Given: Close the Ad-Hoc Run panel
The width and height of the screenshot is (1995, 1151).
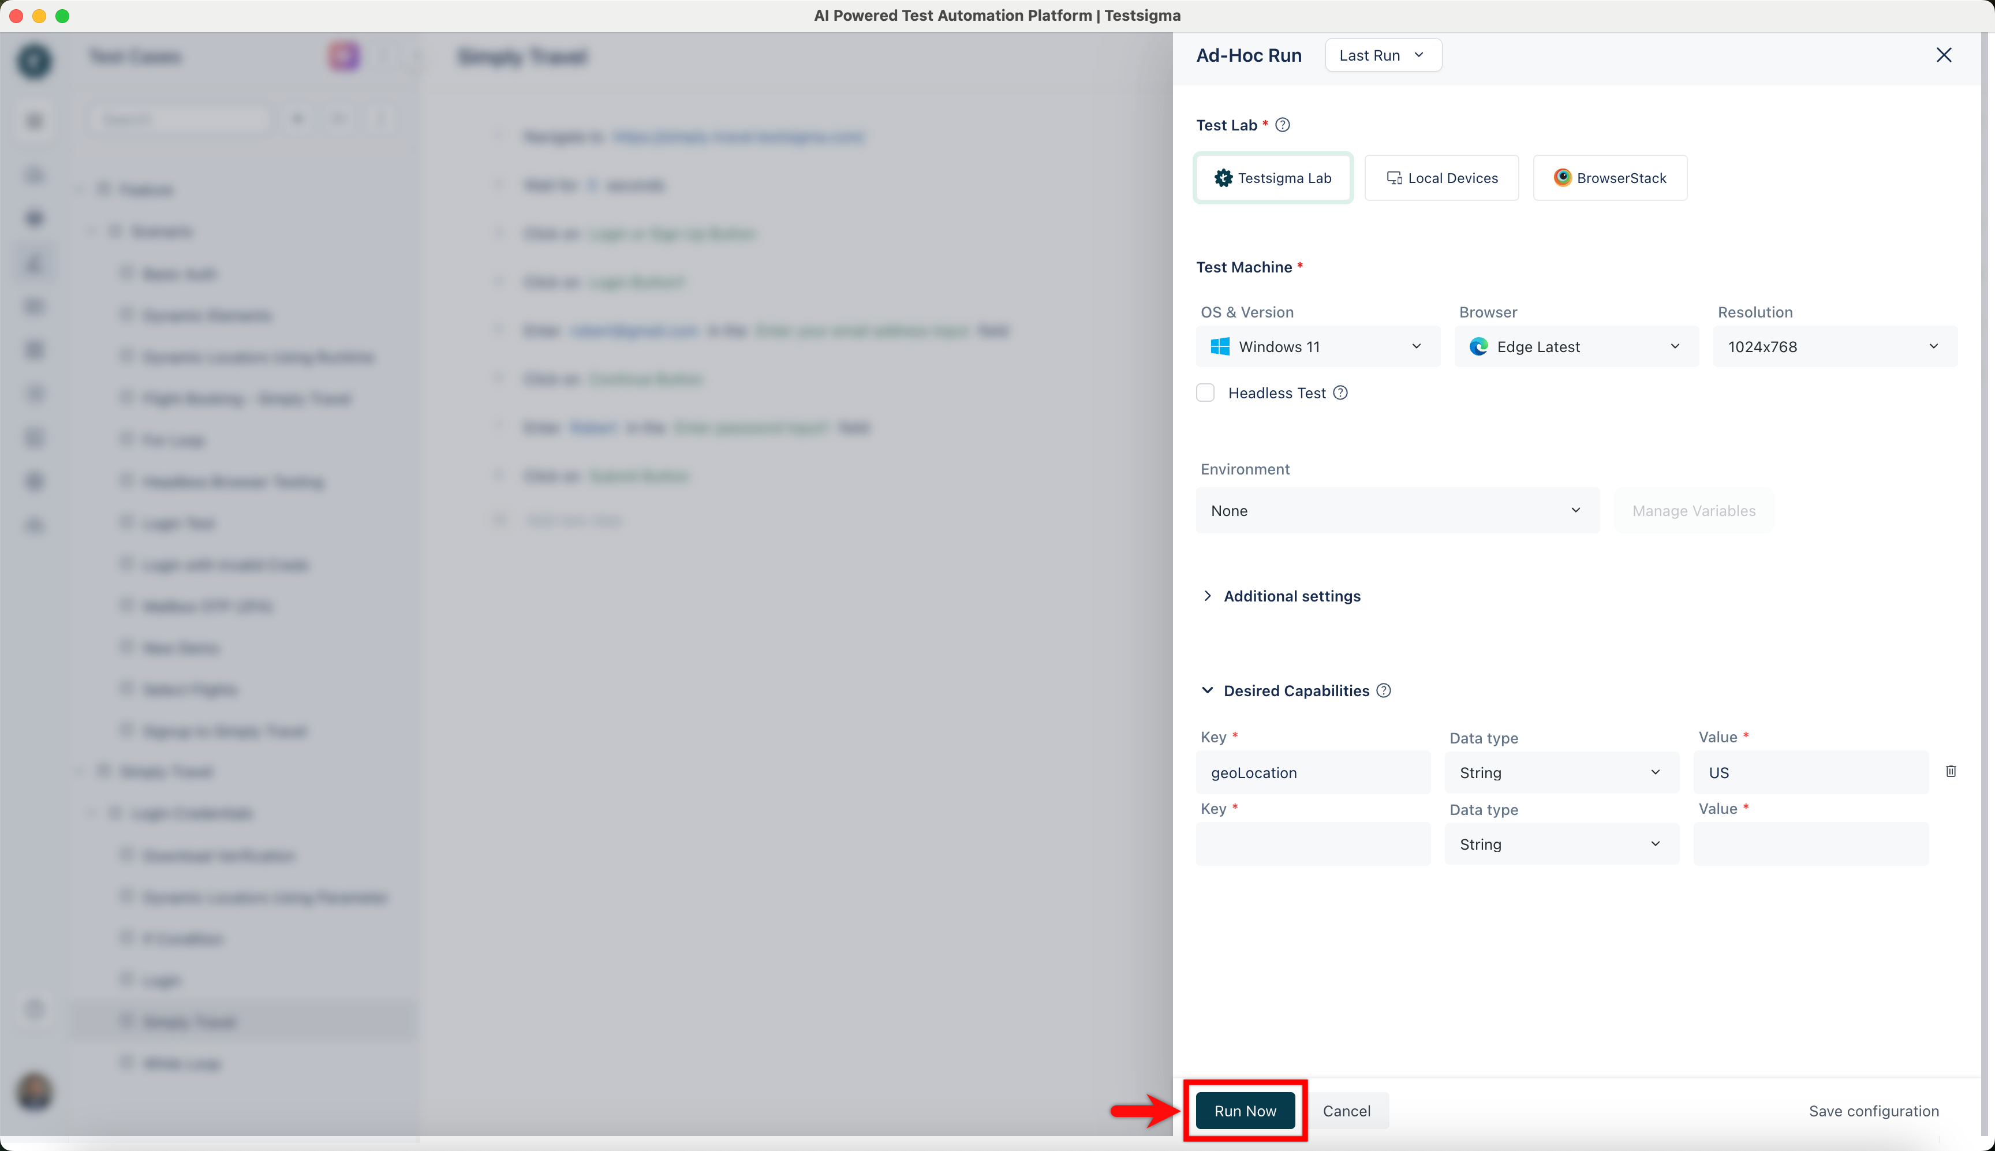Looking at the screenshot, I should (1944, 54).
